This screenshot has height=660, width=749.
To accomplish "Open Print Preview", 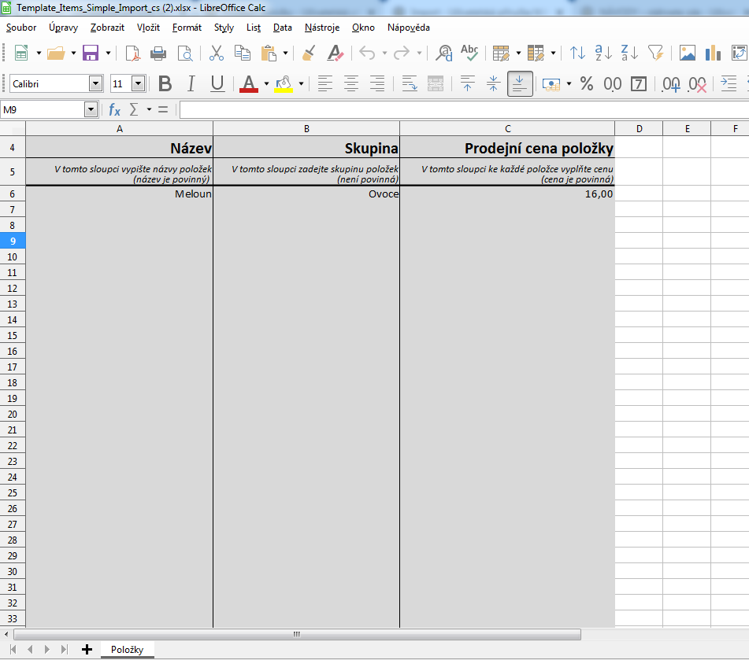I will pos(185,53).
